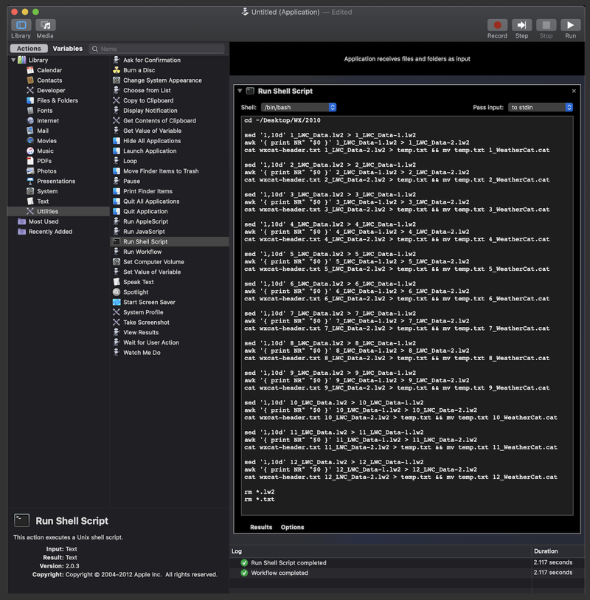The width and height of the screenshot is (590, 600).
Task: Toggle the Library panel toolbar button
Action: (x=21, y=25)
